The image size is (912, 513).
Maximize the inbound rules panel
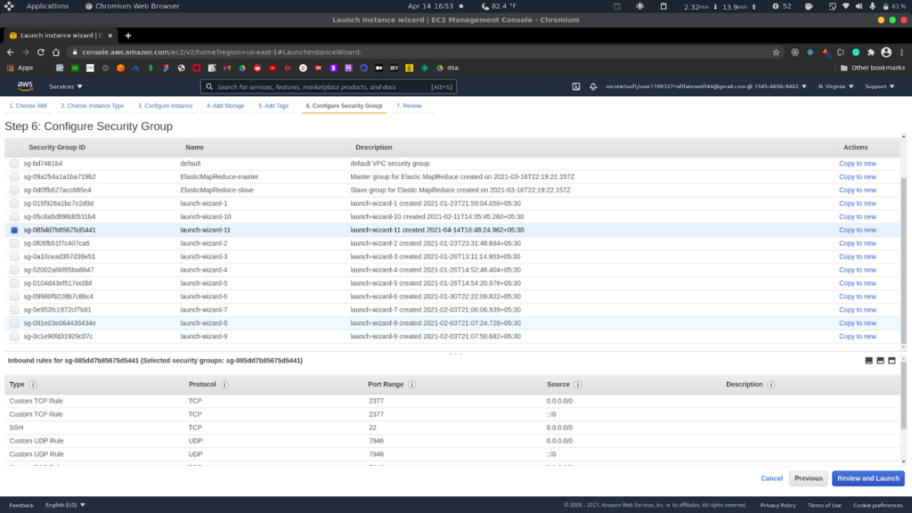[892, 361]
